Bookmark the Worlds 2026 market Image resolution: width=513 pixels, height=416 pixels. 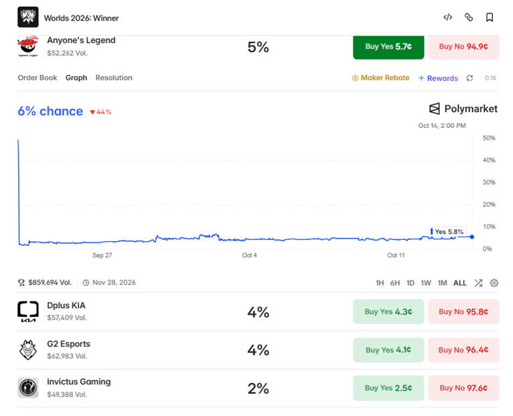[x=490, y=17]
